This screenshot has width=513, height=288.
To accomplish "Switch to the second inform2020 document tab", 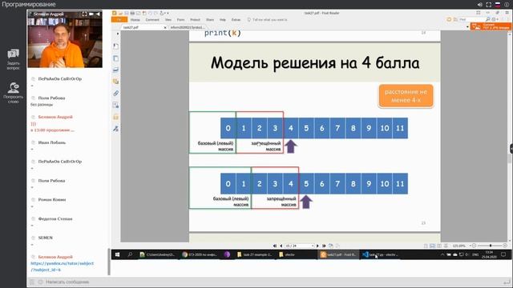I will 188,27.
